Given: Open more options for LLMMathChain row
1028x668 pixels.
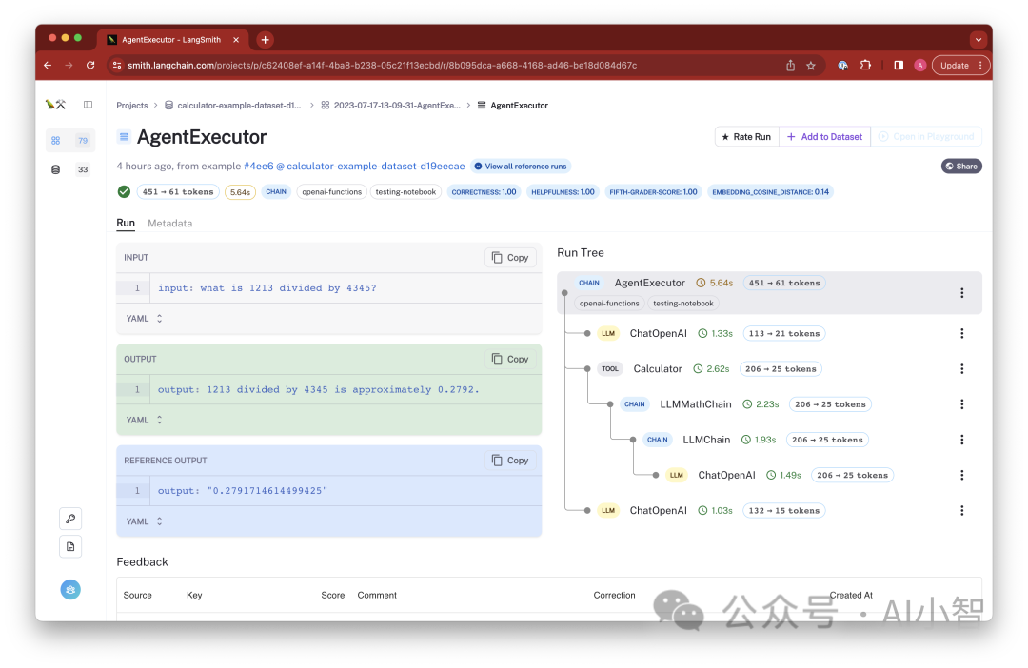Looking at the screenshot, I should pos(961,403).
